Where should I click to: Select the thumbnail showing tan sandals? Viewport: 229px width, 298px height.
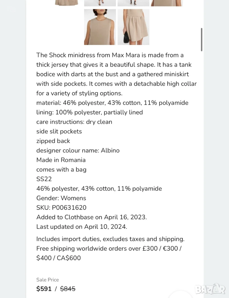point(100,3)
